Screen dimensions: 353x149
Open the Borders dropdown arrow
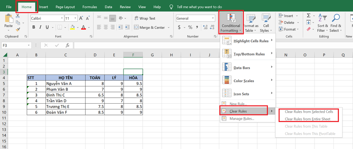[65, 28]
